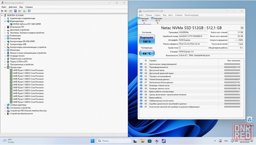The width and height of the screenshot is (256, 145).
Task: Click the 44 °C temperature button
Action: 147,54
